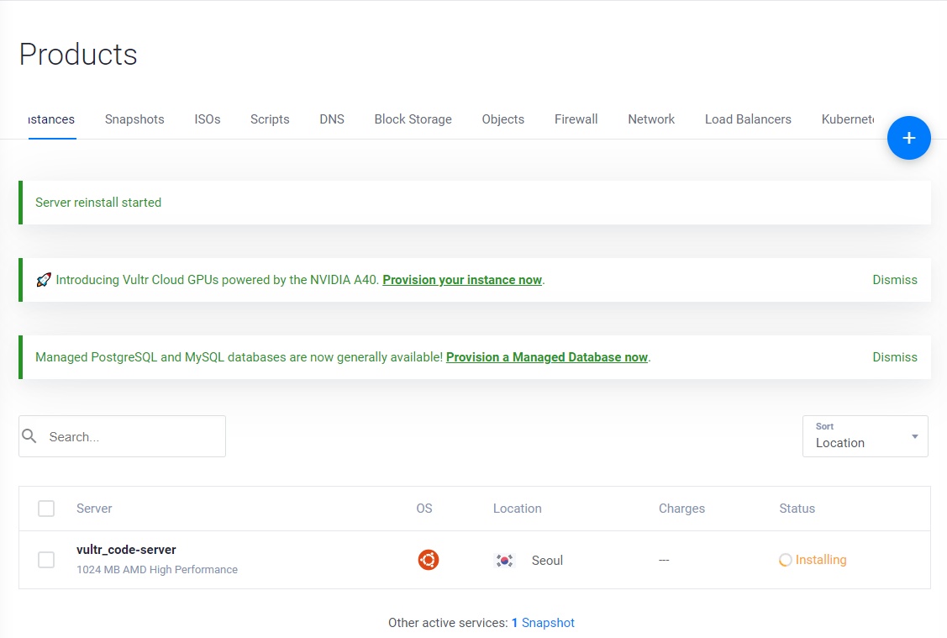
Task: Select the Instances tab
Action: coord(52,119)
